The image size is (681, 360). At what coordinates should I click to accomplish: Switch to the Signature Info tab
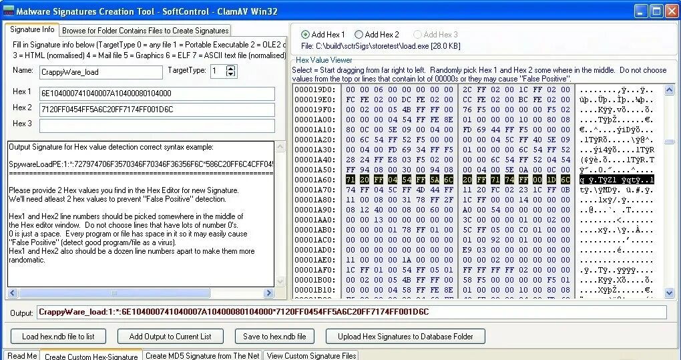tap(32, 30)
